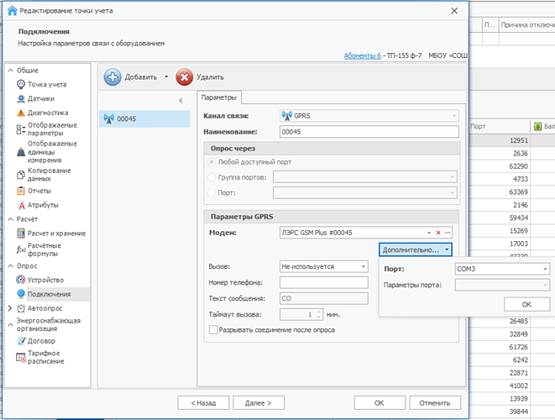Clear modem with red x icon
Screen dimensions: 555x420
pyautogui.click(x=438, y=233)
